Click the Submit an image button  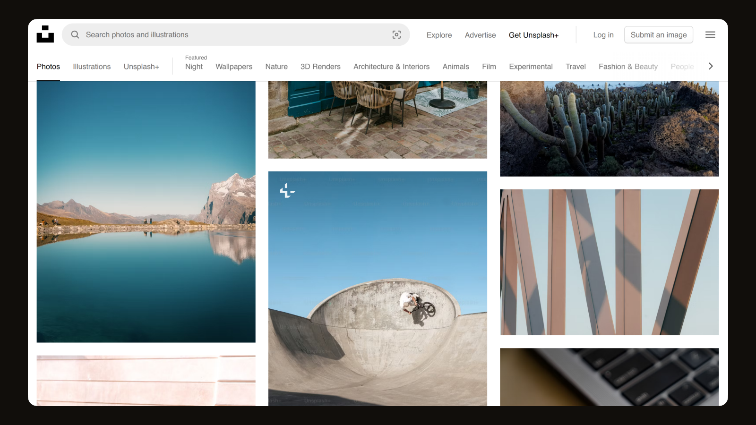click(x=659, y=34)
